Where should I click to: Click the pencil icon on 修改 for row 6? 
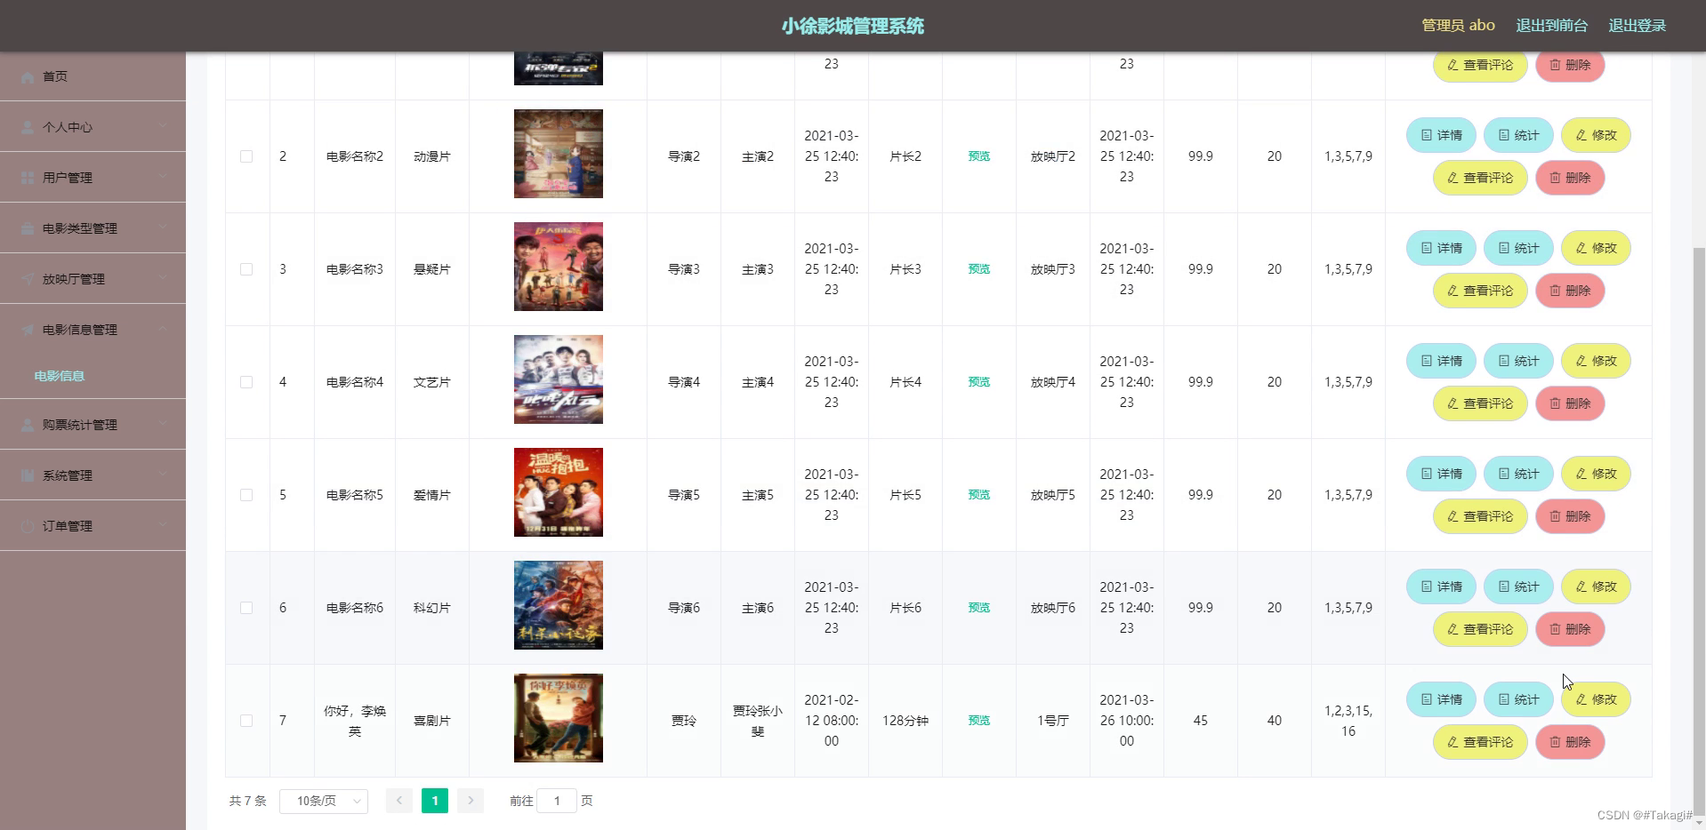click(x=1581, y=587)
